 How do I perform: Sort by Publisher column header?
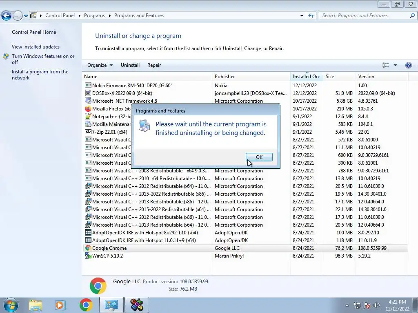[251, 76]
